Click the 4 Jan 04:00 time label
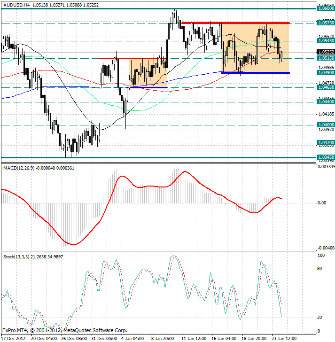 pos(132,339)
